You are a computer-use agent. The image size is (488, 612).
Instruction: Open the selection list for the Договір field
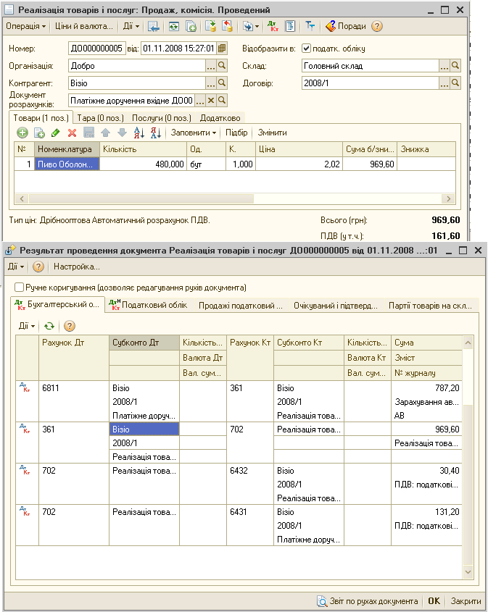[x=444, y=83]
